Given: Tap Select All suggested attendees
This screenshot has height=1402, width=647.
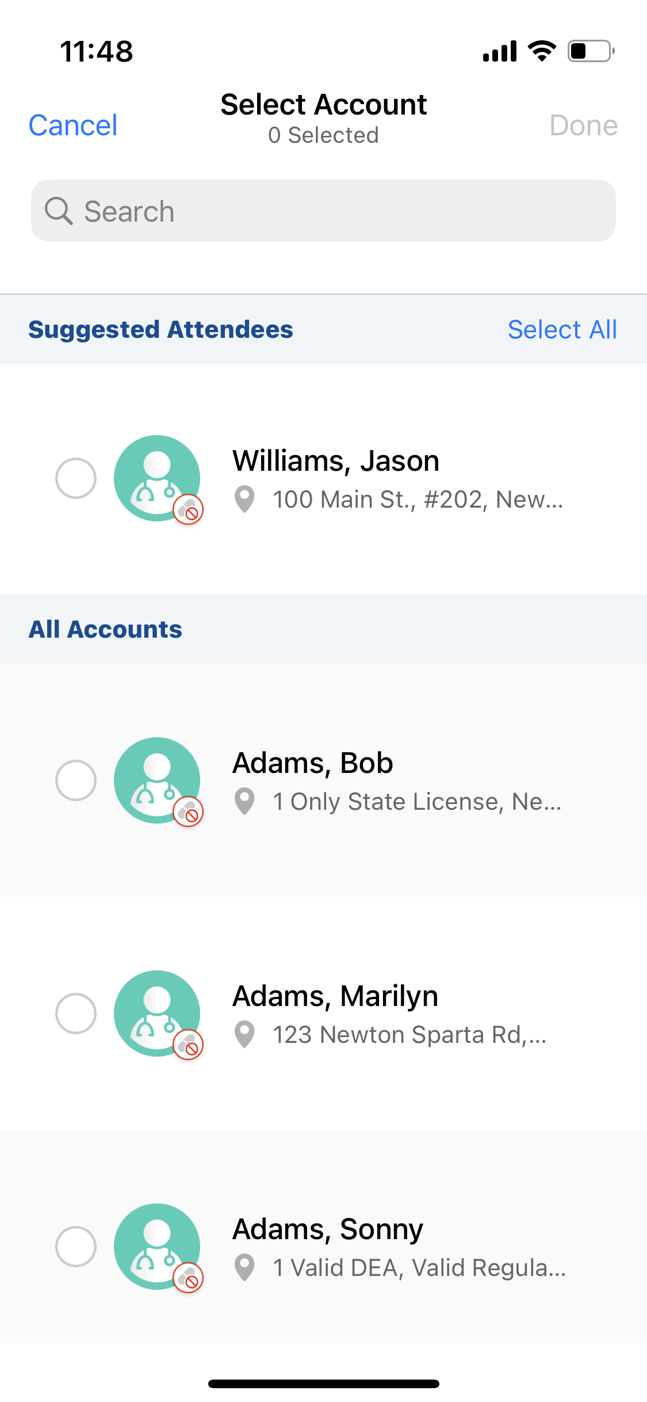Looking at the screenshot, I should coord(562,329).
